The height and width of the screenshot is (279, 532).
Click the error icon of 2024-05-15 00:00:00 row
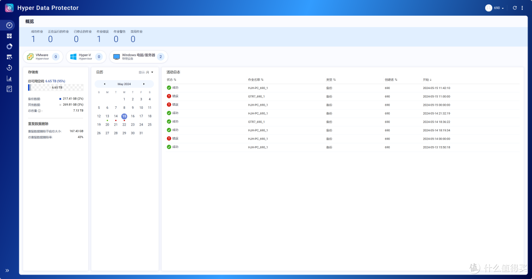(169, 105)
